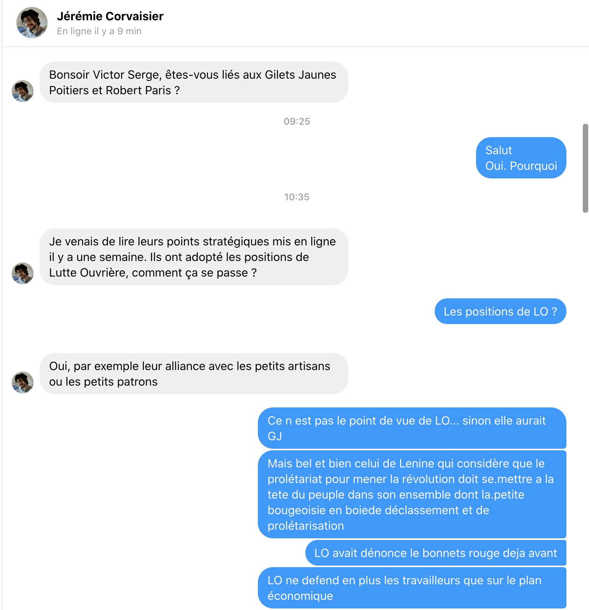Click avatar beside the 'Bonsoir Victor Serge' message
The height and width of the screenshot is (610, 589).
click(23, 91)
